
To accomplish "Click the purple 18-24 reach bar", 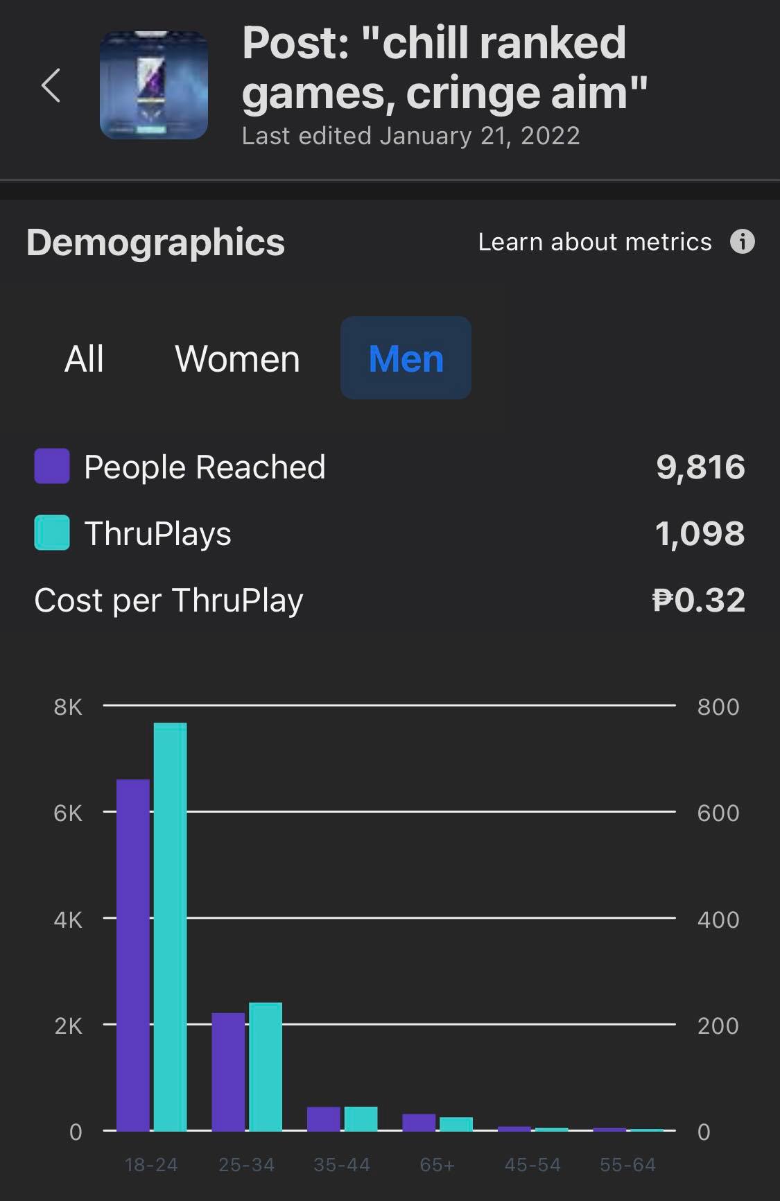I will 133,955.
